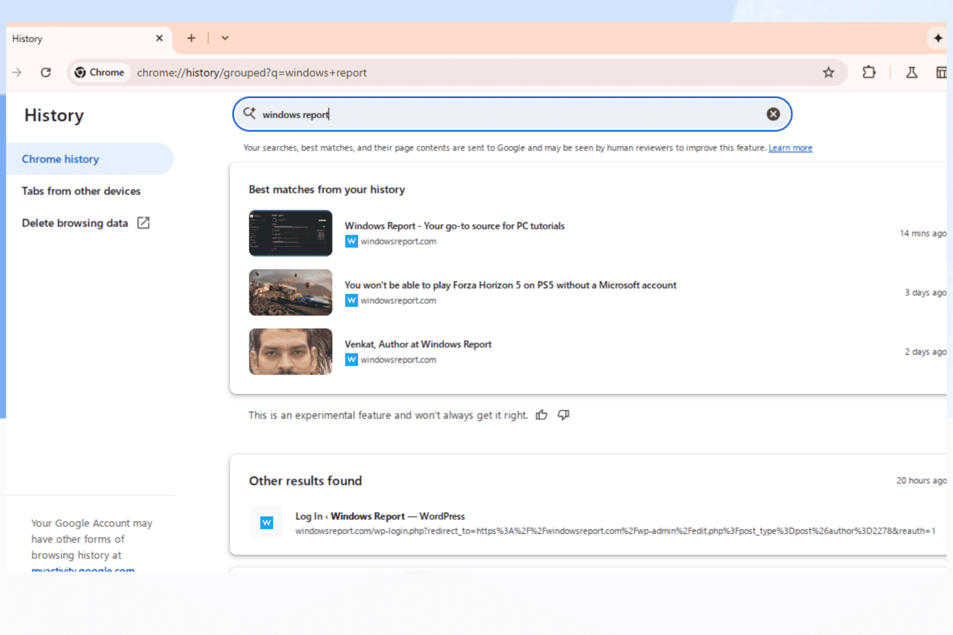Open the side panel icon

click(x=942, y=73)
